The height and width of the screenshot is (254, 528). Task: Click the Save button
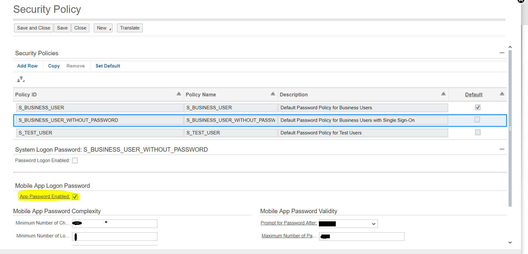click(62, 28)
